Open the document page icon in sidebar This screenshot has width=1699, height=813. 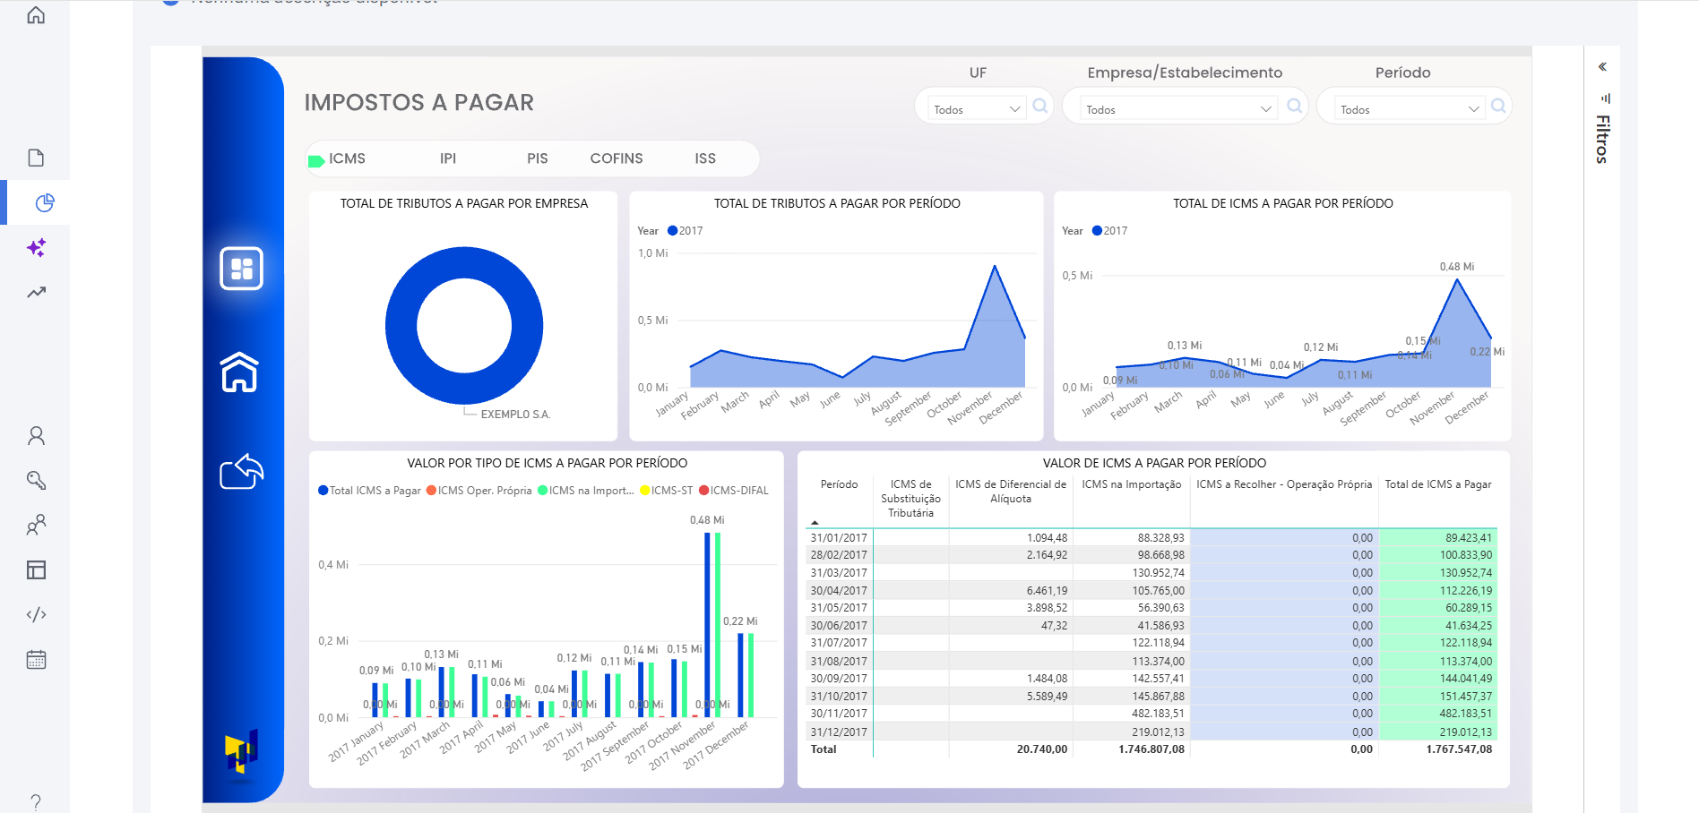click(x=36, y=158)
